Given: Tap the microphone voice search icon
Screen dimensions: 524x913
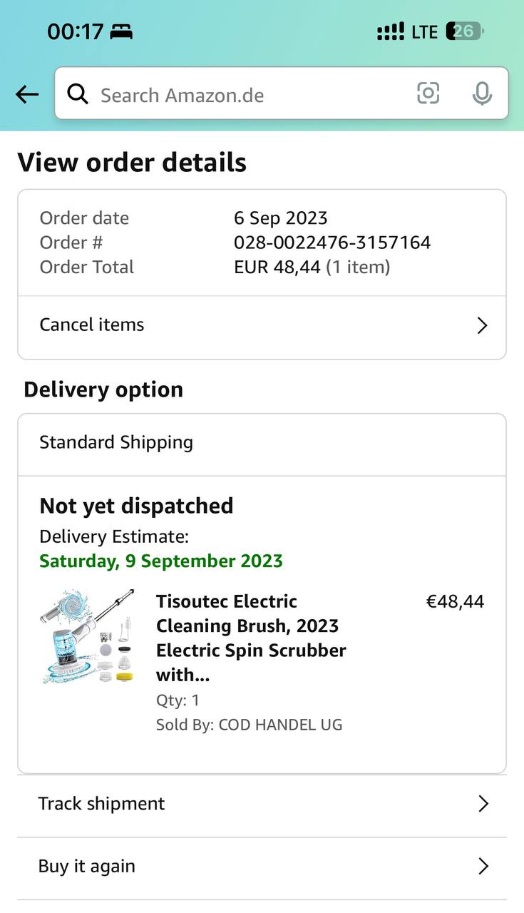Looking at the screenshot, I should (x=482, y=93).
